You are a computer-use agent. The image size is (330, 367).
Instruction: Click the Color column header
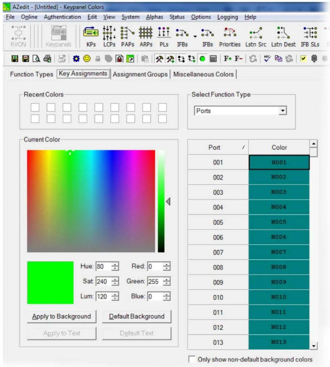pos(279,147)
